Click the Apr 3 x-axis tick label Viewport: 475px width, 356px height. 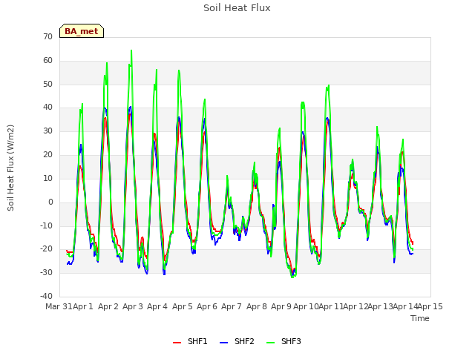coord(133,306)
